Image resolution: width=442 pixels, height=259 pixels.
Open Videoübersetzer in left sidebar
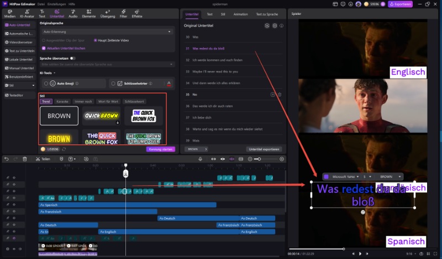pyautogui.click(x=19, y=42)
